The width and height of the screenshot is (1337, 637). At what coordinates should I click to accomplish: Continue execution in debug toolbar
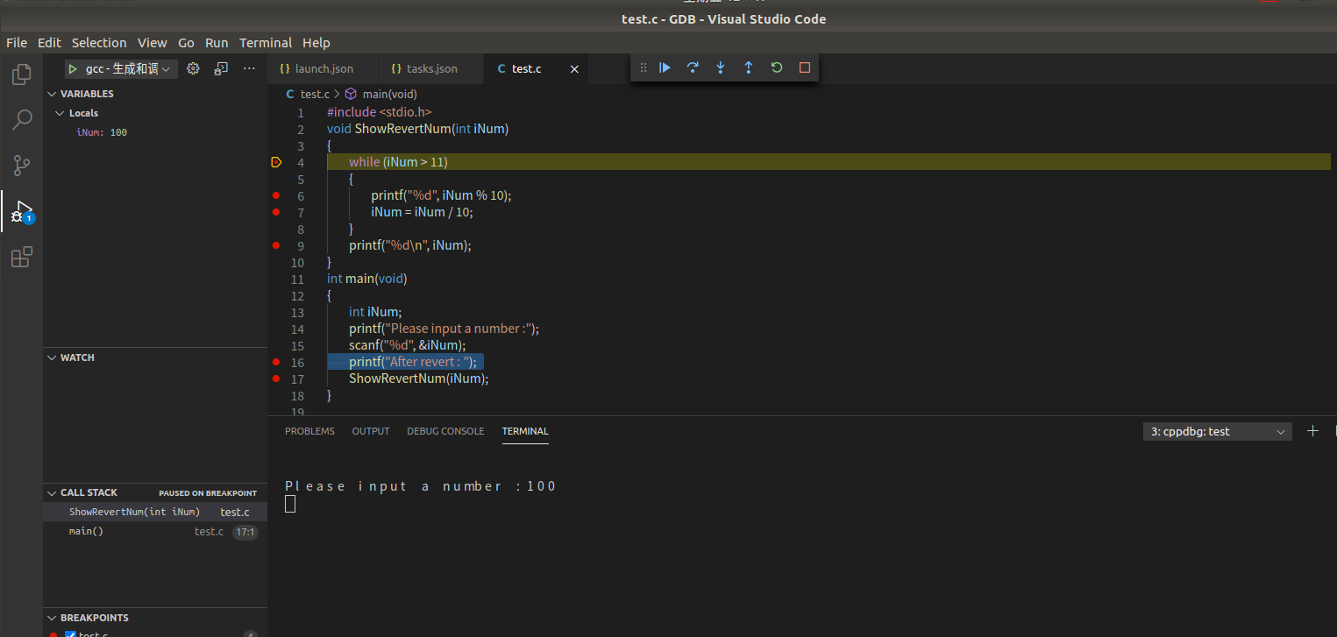click(x=665, y=67)
